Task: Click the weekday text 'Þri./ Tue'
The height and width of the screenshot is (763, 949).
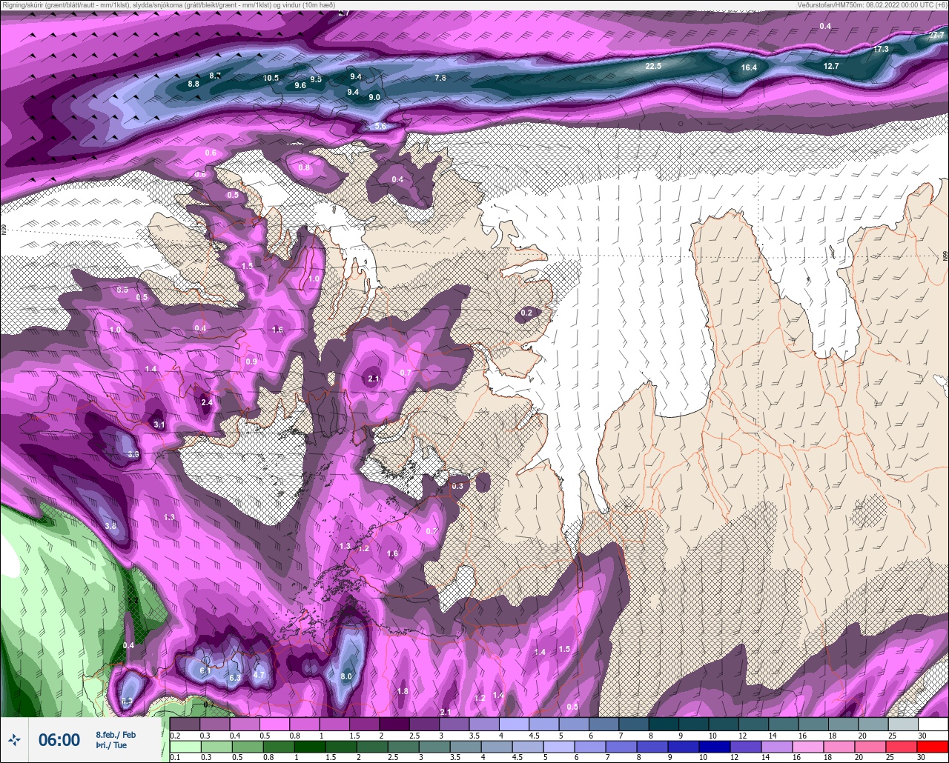Action: tap(111, 745)
